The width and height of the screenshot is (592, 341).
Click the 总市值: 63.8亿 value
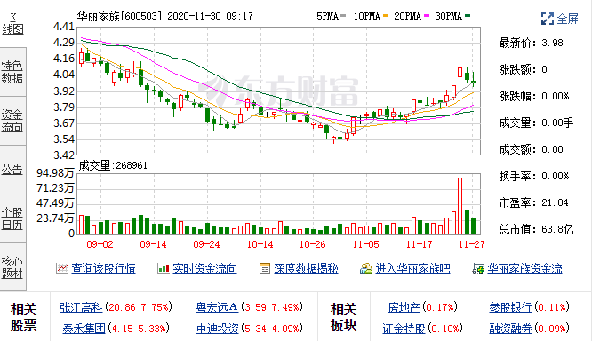pos(557,229)
